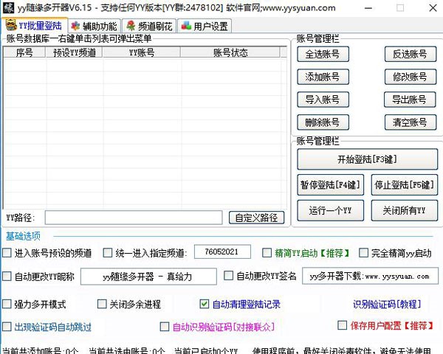Click the 运行一个YY button
The width and height of the screenshot is (443, 354).
(x=330, y=211)
